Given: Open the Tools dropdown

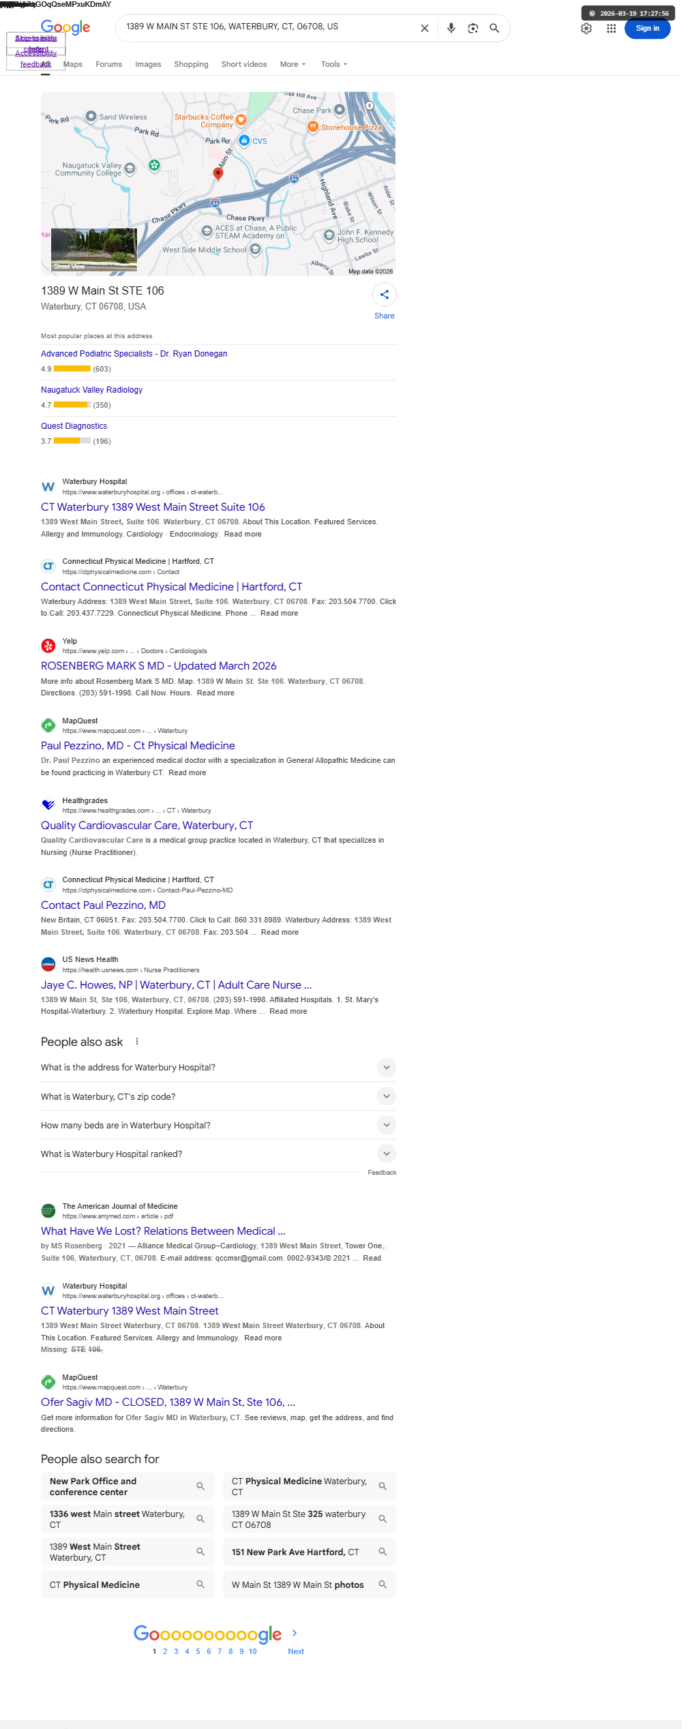Looking at the screenshot, I should tap(334, 65).
